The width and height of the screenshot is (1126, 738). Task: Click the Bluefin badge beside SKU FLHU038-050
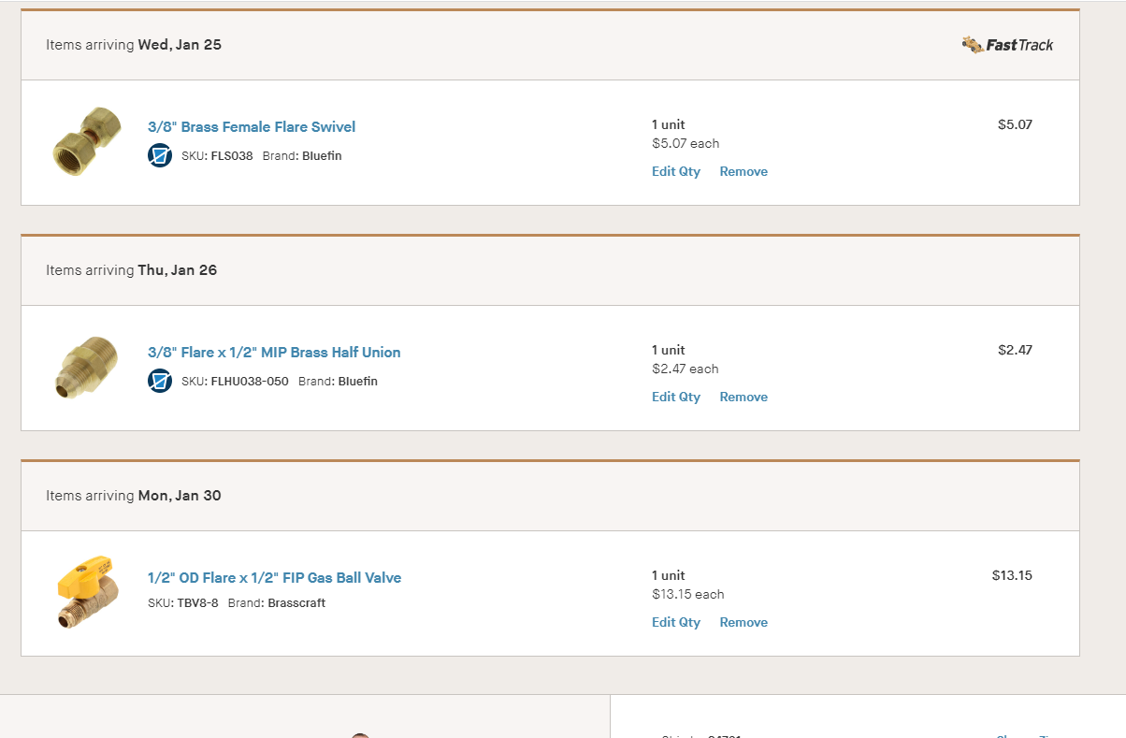tap(160, 381)
